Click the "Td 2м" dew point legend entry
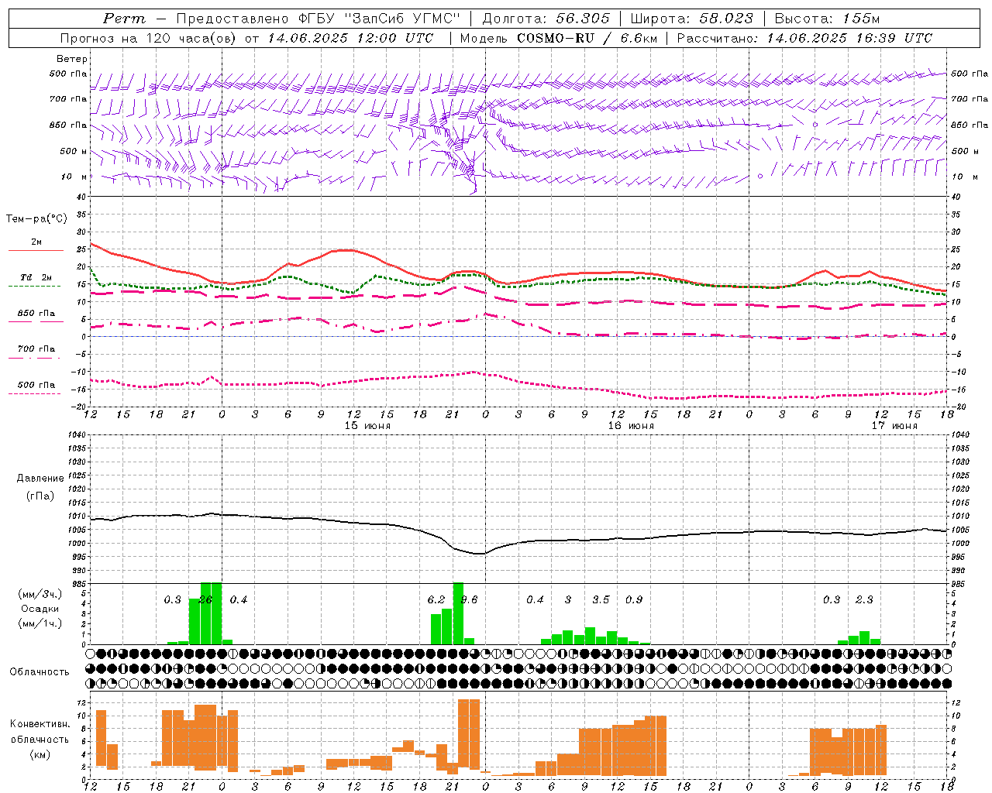 36,277
